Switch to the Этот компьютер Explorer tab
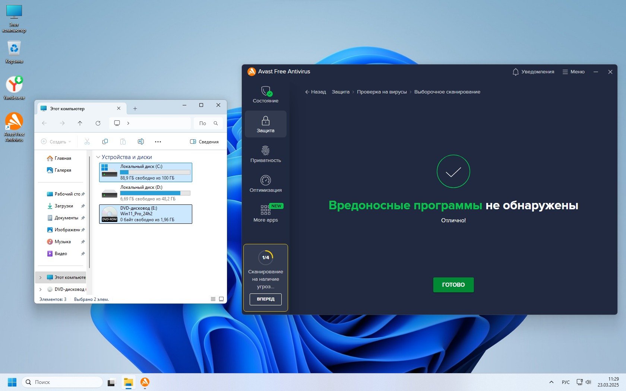Viewport: 626px width, 391px height. [x=81, y=109]
